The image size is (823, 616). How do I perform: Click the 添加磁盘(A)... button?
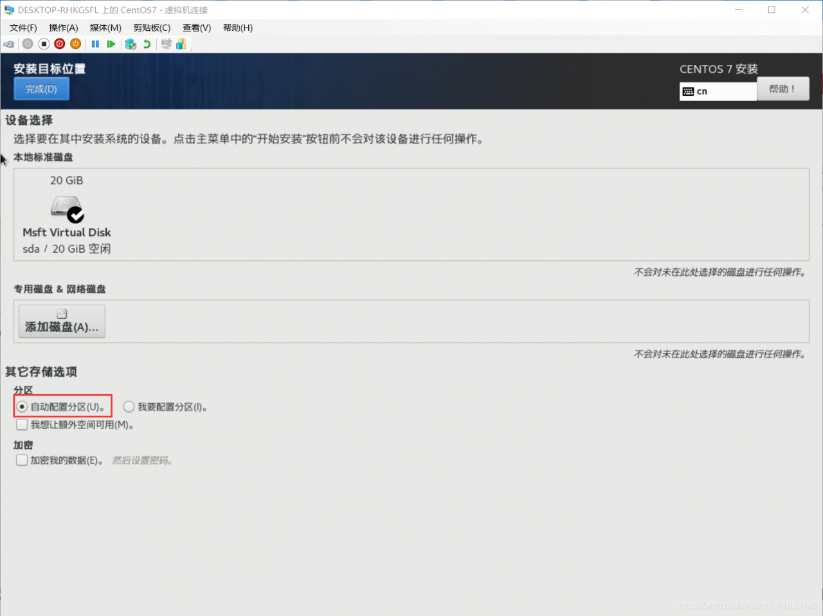[x=62, y=321]
